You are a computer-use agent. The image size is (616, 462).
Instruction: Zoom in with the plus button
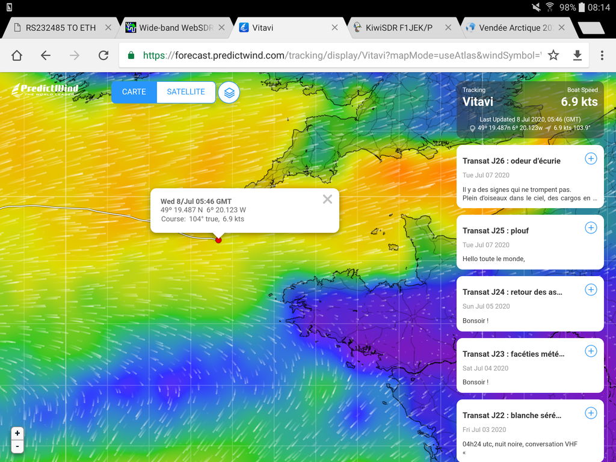tap(17, 433)
